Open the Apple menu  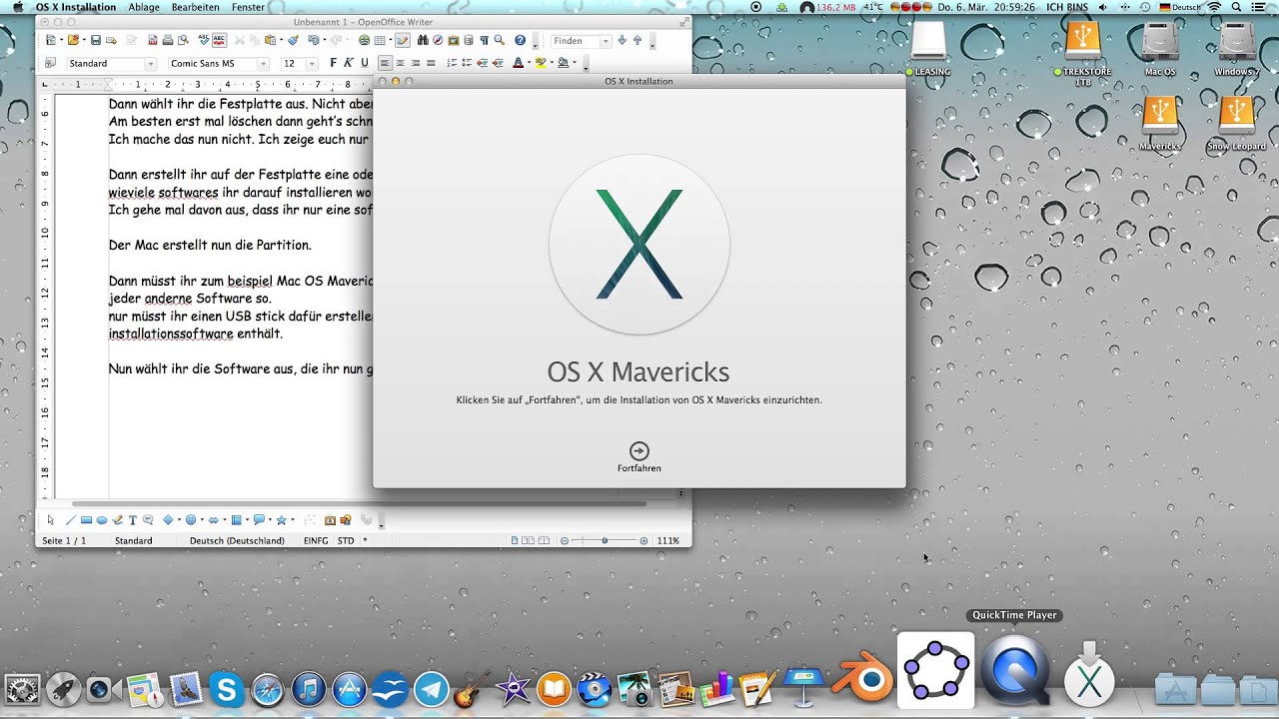click(17, 7)
